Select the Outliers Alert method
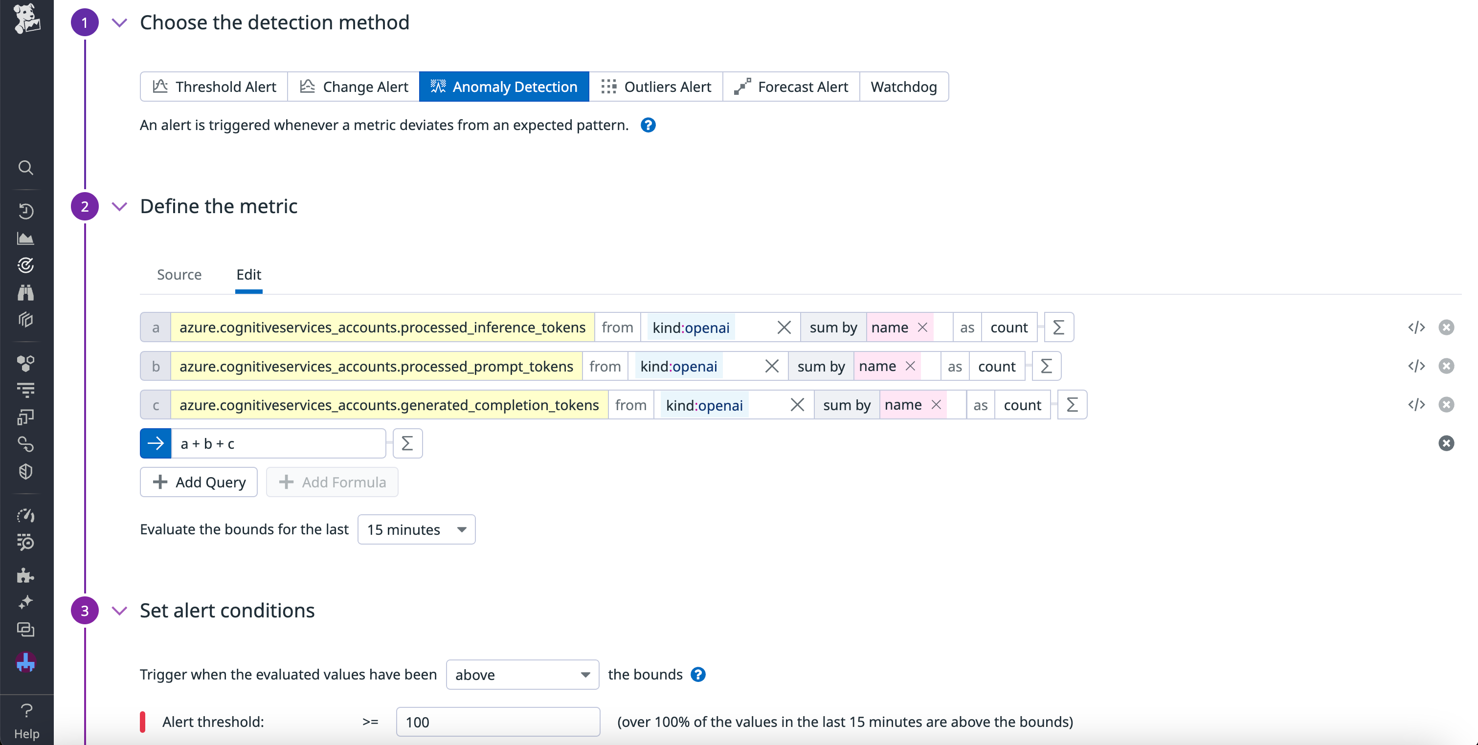The height and width of the screenshot is (745, 1478). (656, 86)
